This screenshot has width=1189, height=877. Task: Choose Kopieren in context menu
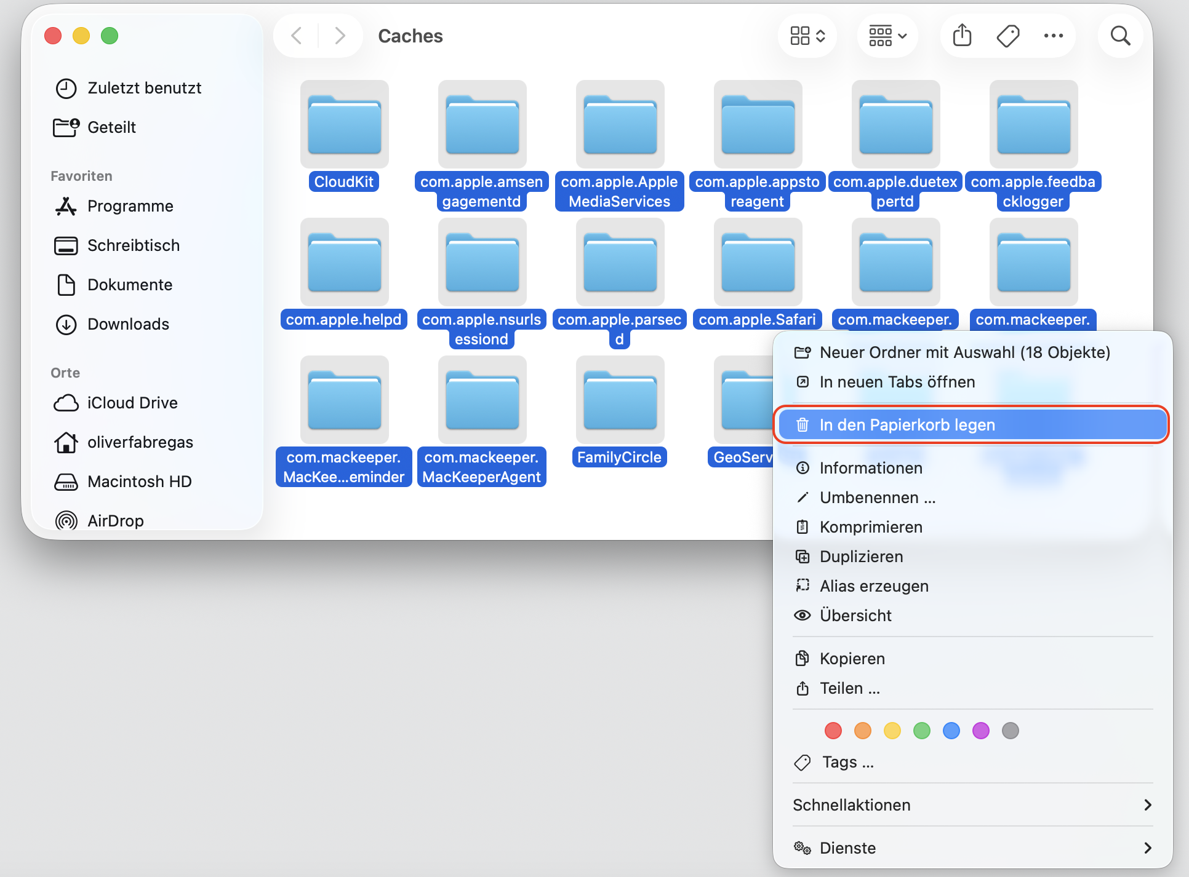972,659
